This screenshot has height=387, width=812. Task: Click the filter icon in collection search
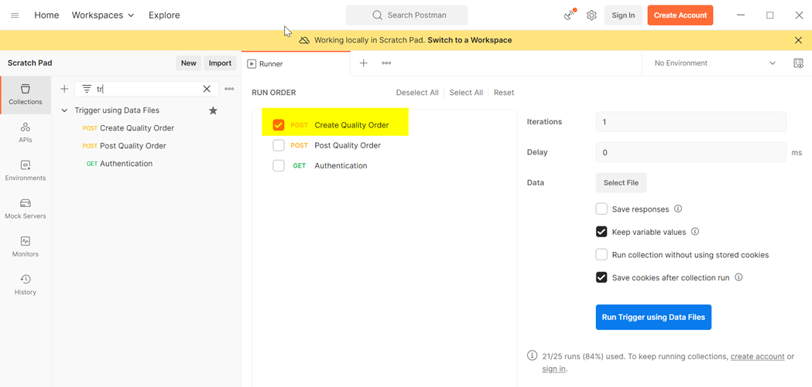pos(87,89)
